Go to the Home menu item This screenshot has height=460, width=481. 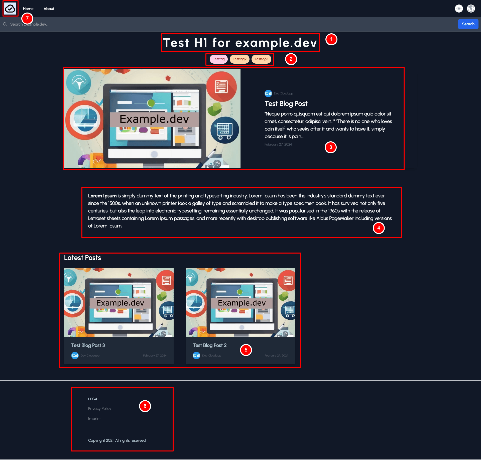28,9
